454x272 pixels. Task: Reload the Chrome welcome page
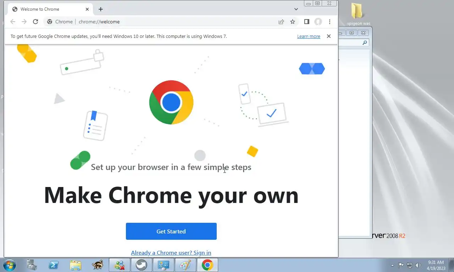pos(35,22)
